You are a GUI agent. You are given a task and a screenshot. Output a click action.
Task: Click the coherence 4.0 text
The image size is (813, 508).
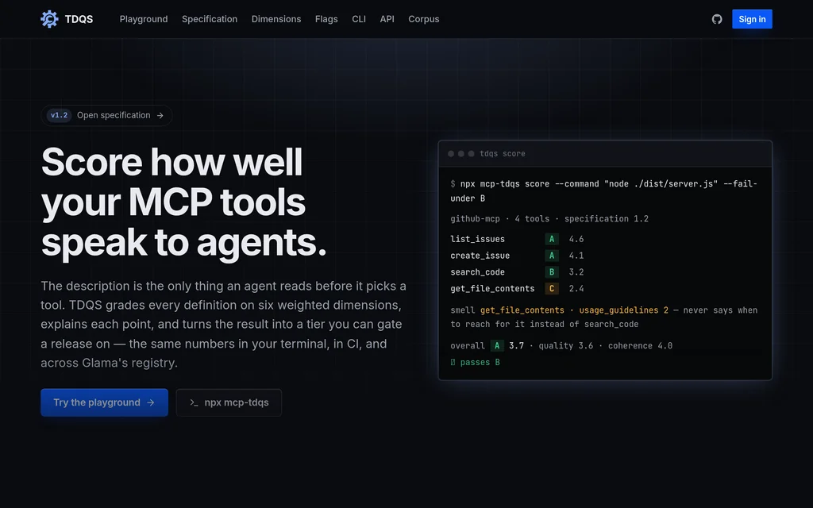[x=641, y=346]
